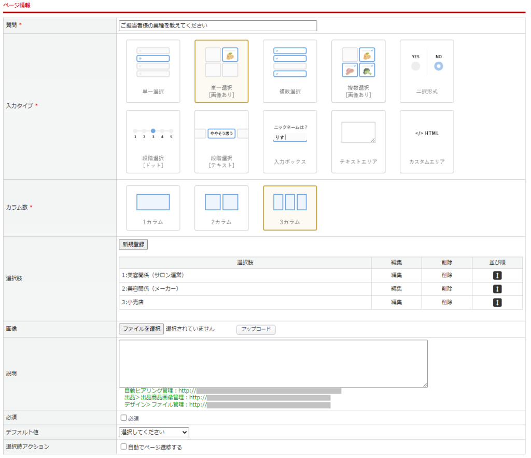Viewport: 531px width, 458px height.
Task: Select the カスタムエリア HTML tile
Action: tap(427, 141)
